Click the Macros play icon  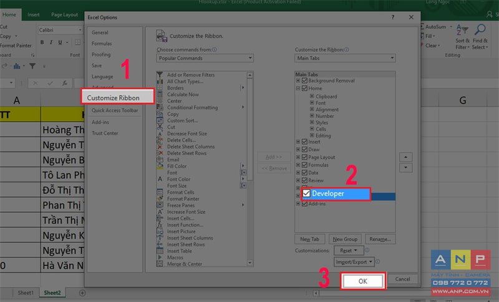pos(160,258)
